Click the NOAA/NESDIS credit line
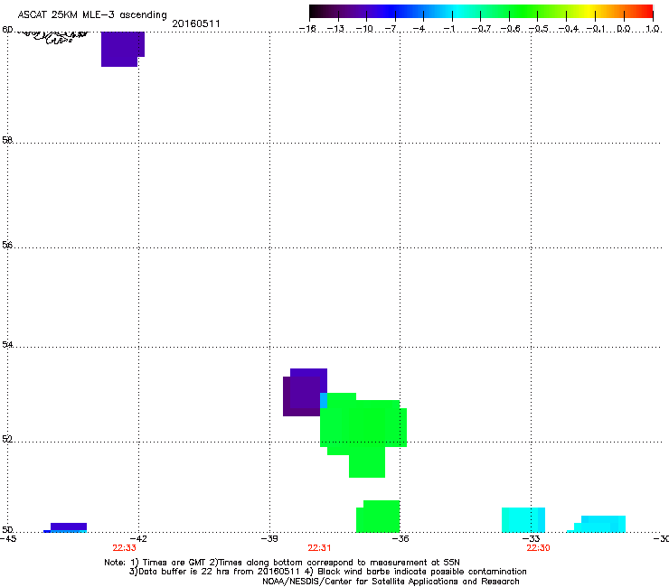The width and height of the screenshot is (669, 587). click(391, 582)
